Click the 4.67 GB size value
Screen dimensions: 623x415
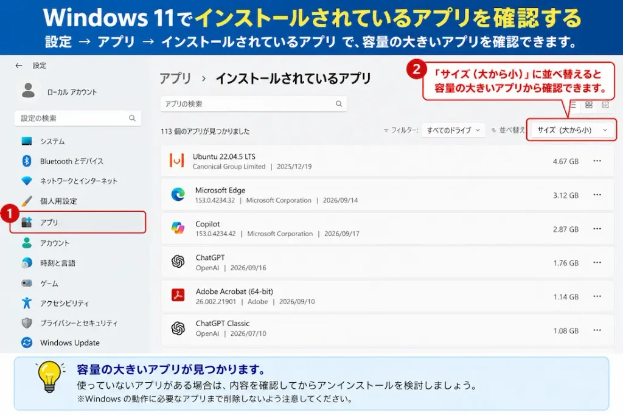(565, 161)
